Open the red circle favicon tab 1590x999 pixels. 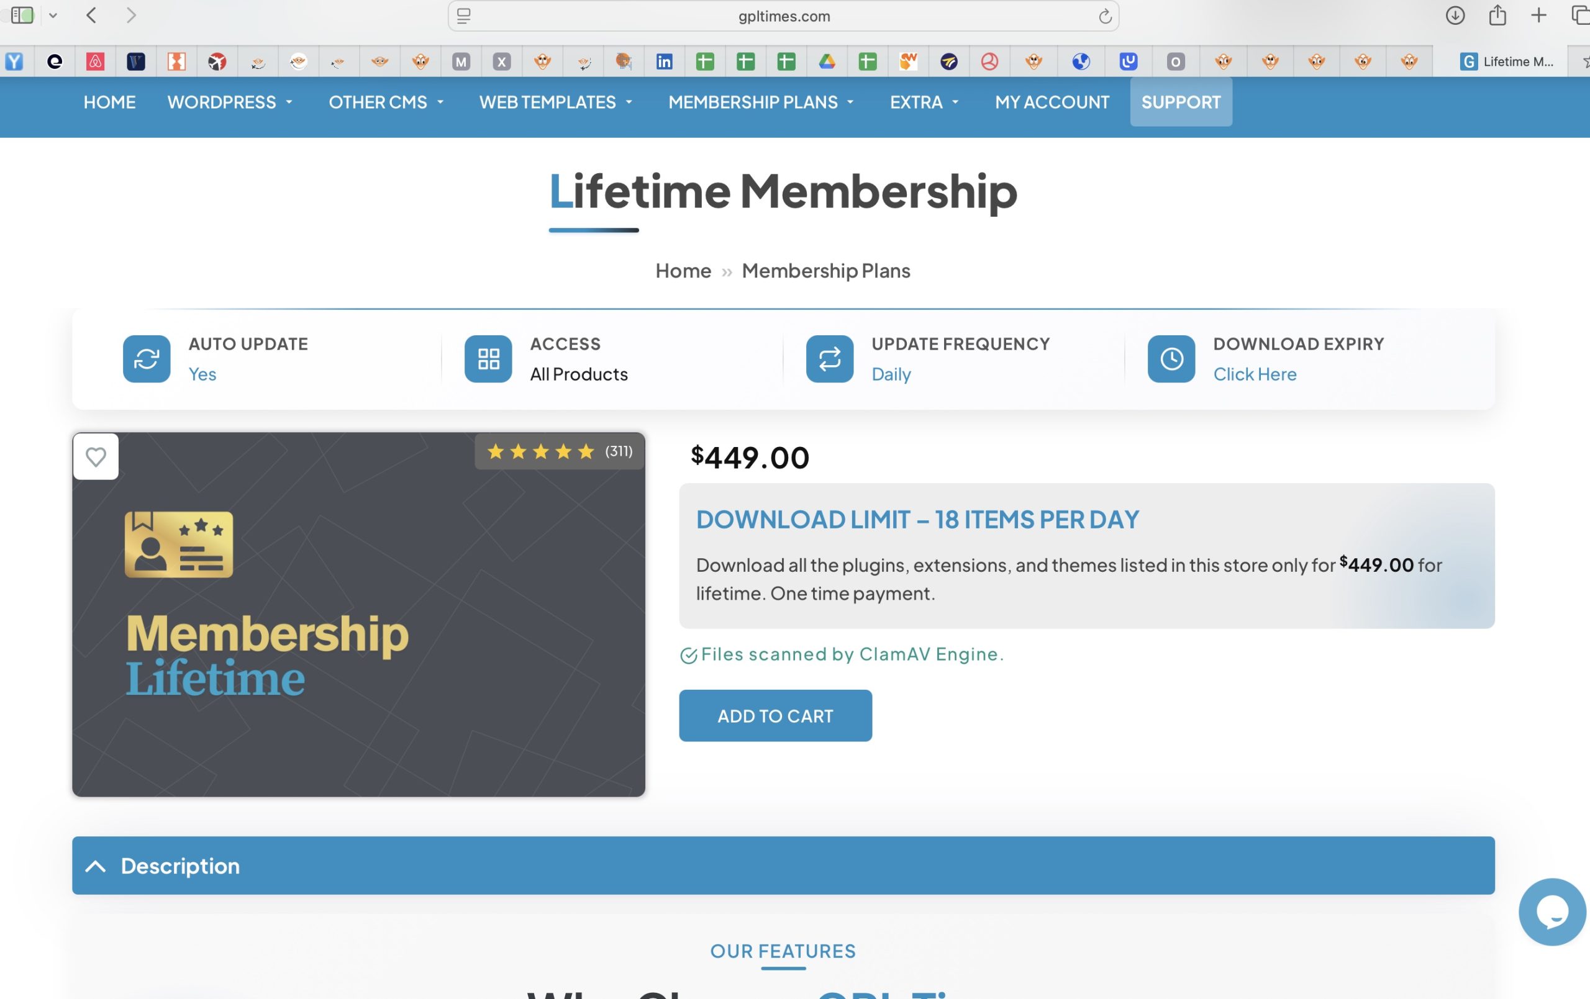pos(989,61)
